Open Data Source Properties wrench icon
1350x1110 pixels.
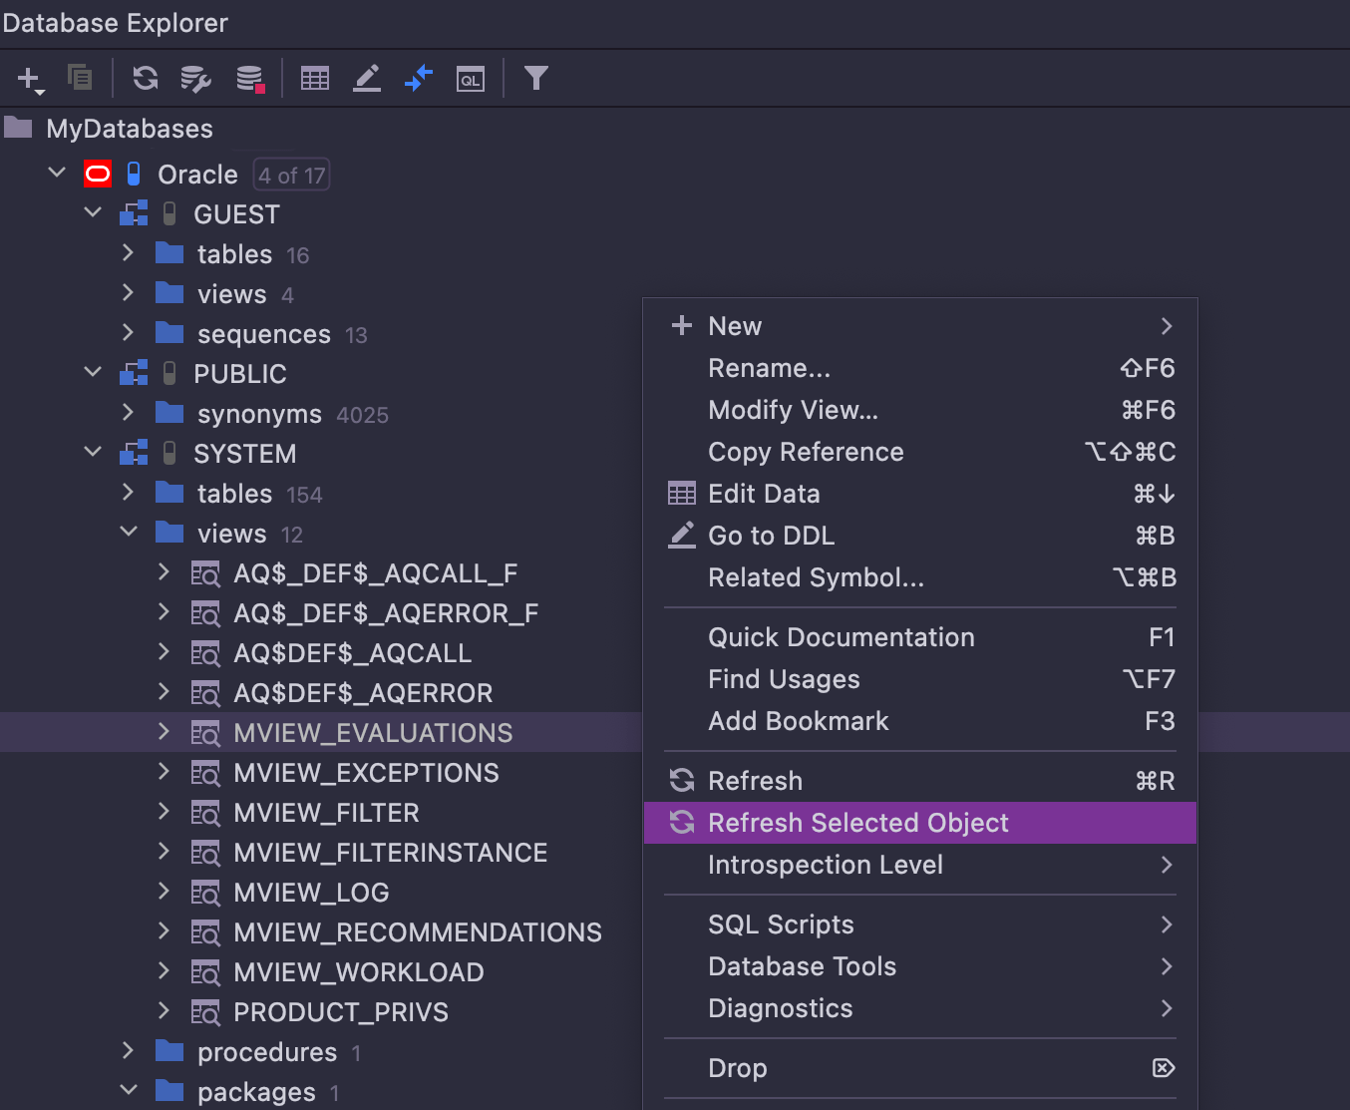pyautogui.click(x=195, y=78)
